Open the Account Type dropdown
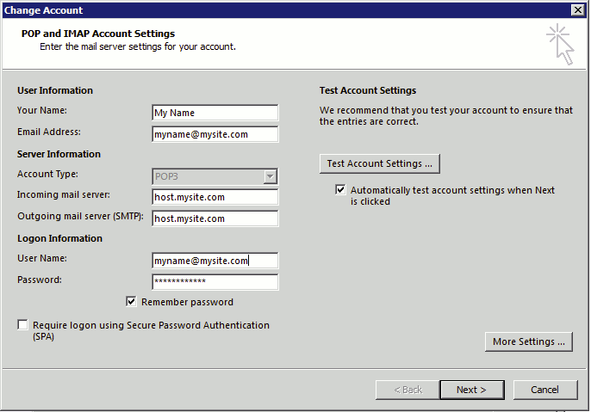Viewport: 591px width, 412px height. click(271, 176)
